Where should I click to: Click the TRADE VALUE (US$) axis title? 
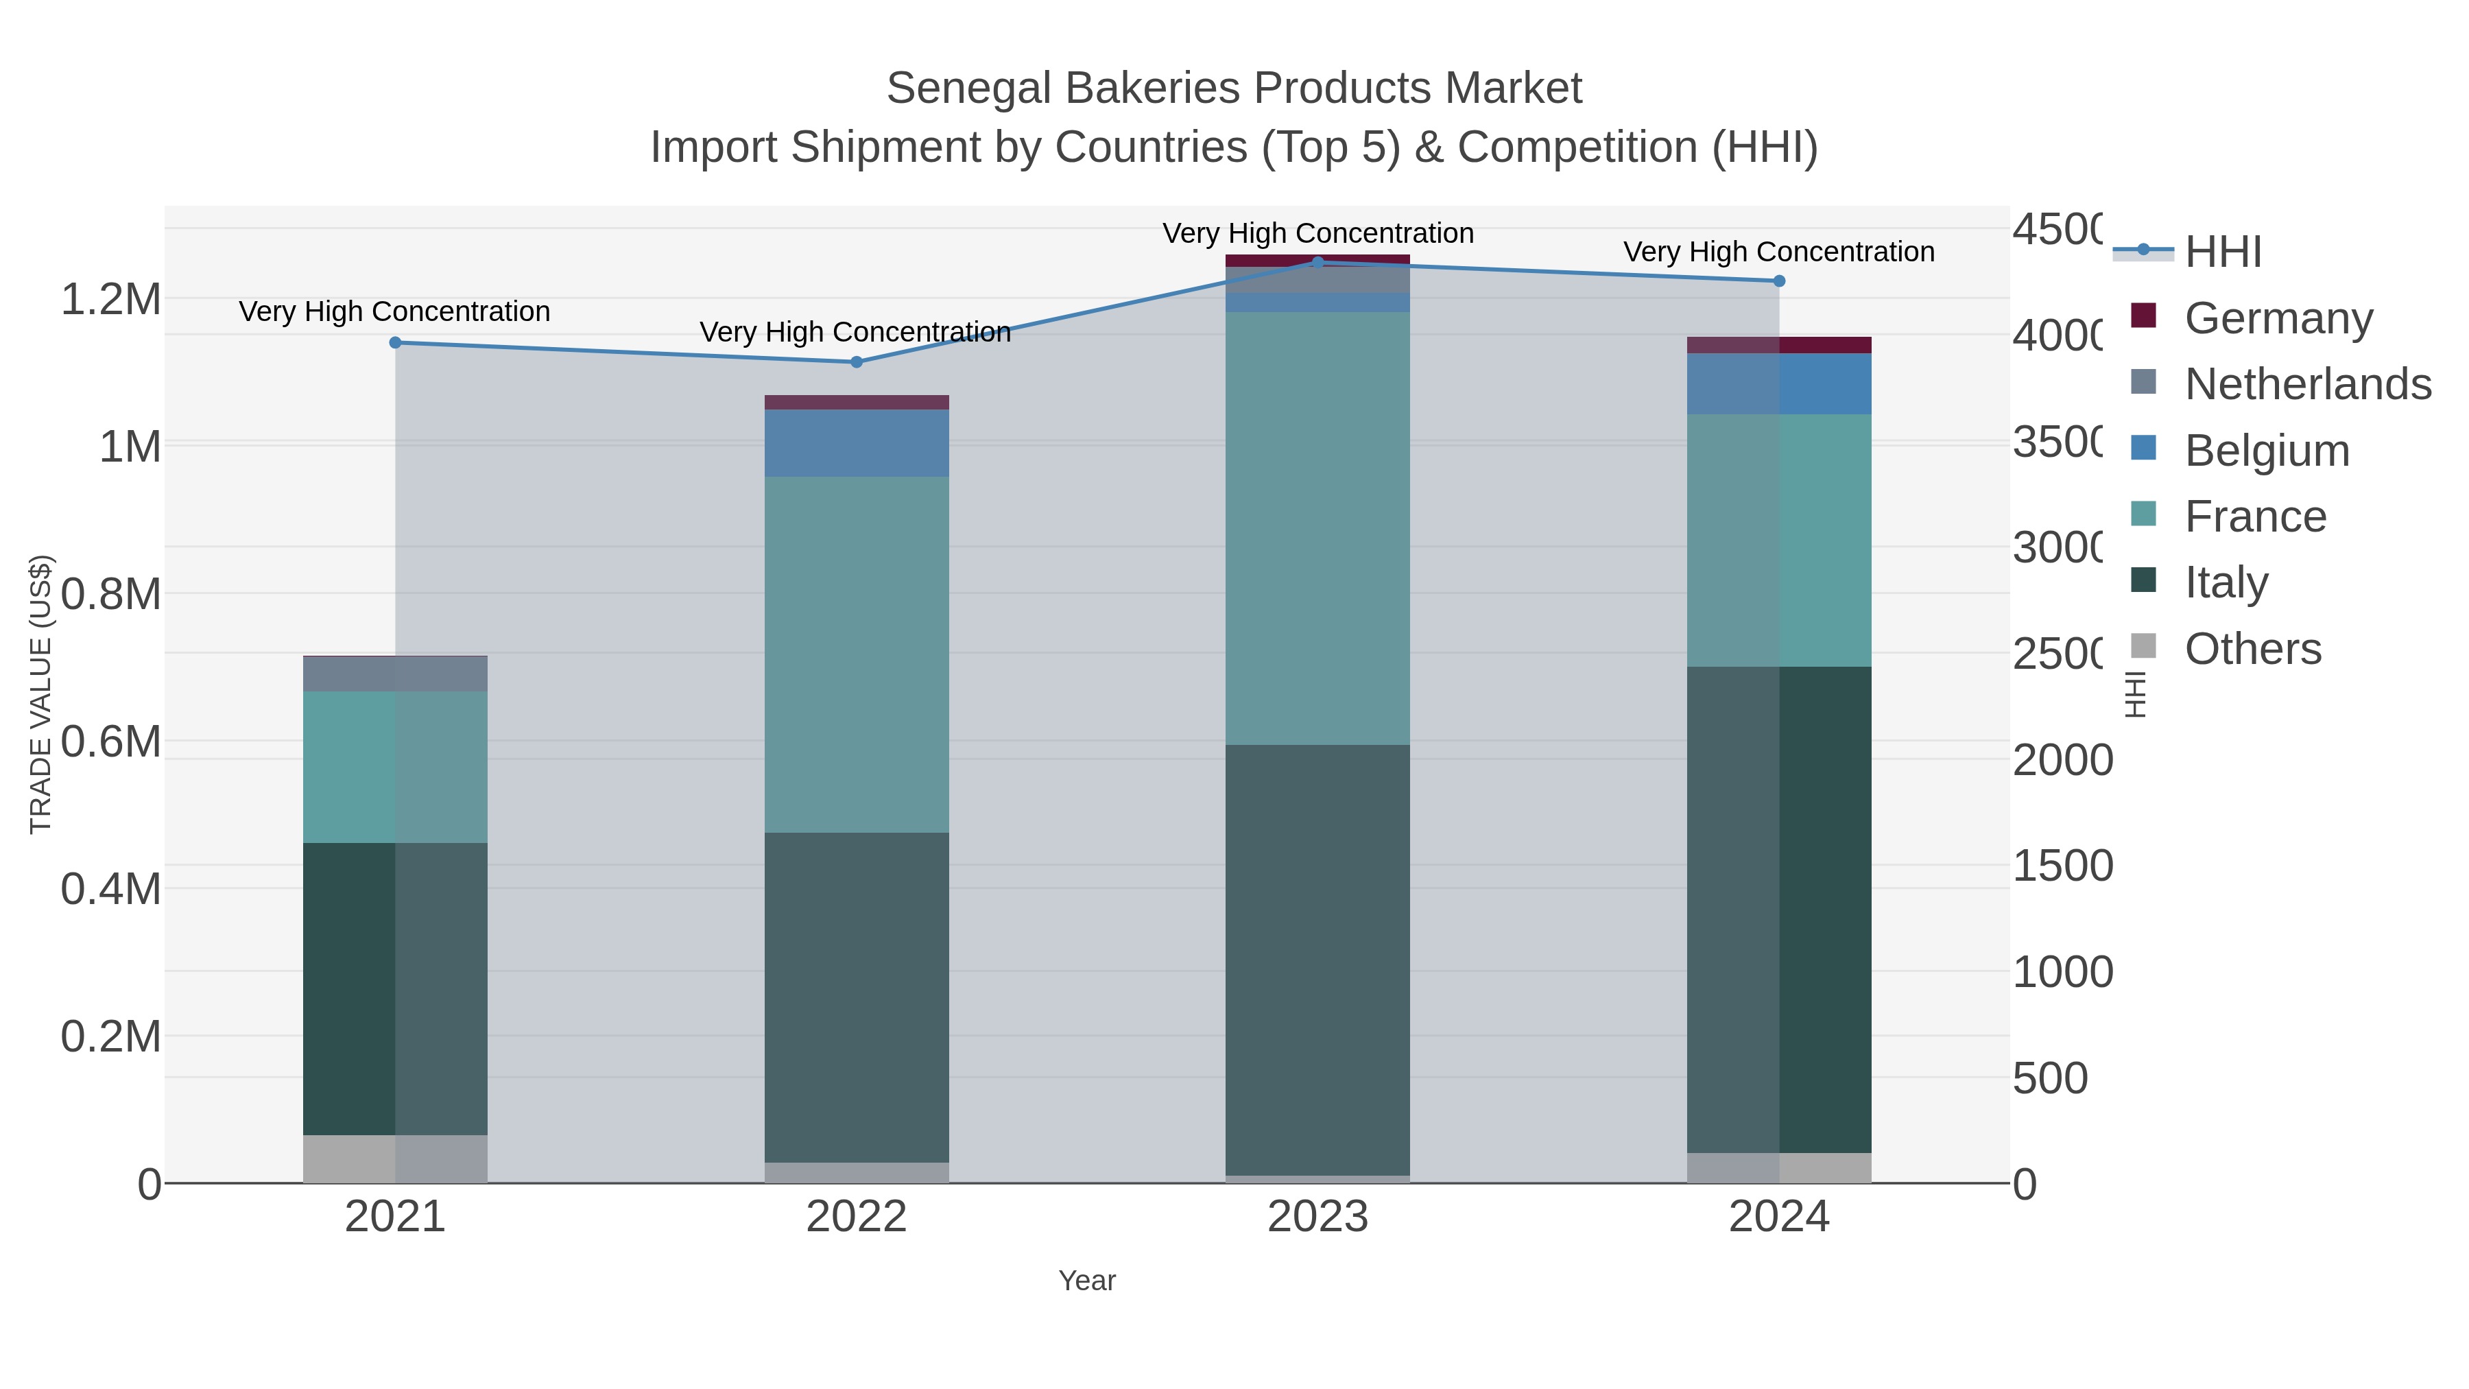point(40,694)
